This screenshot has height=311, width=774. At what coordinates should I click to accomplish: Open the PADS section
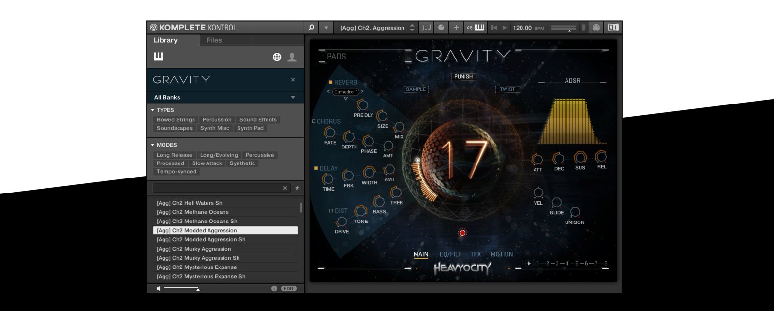(x=336, y=57)
